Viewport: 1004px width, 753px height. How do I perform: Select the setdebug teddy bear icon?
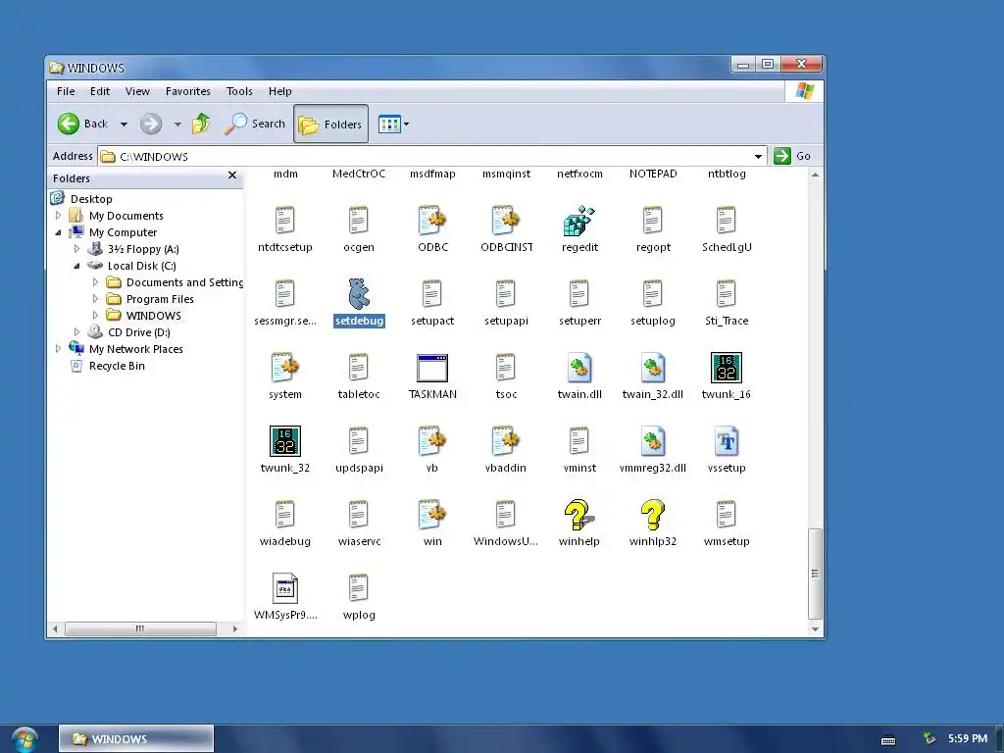(359, 294)
